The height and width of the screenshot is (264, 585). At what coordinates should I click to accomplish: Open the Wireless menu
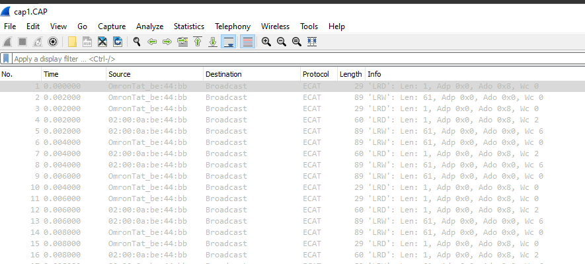tap(275, 26)
